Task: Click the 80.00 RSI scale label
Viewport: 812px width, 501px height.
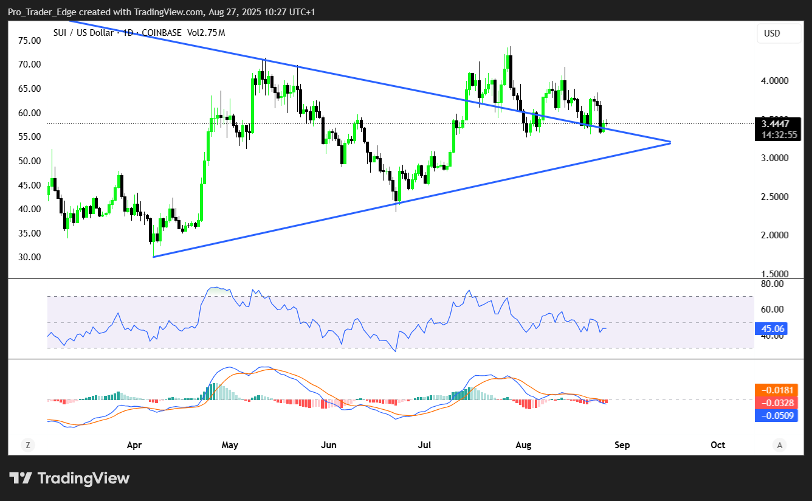Action: coord(773,284)
